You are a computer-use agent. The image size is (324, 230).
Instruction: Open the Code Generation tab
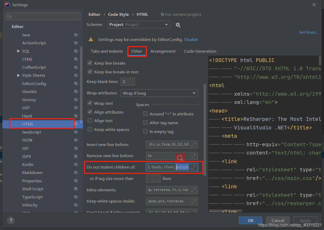click(200, 51)
